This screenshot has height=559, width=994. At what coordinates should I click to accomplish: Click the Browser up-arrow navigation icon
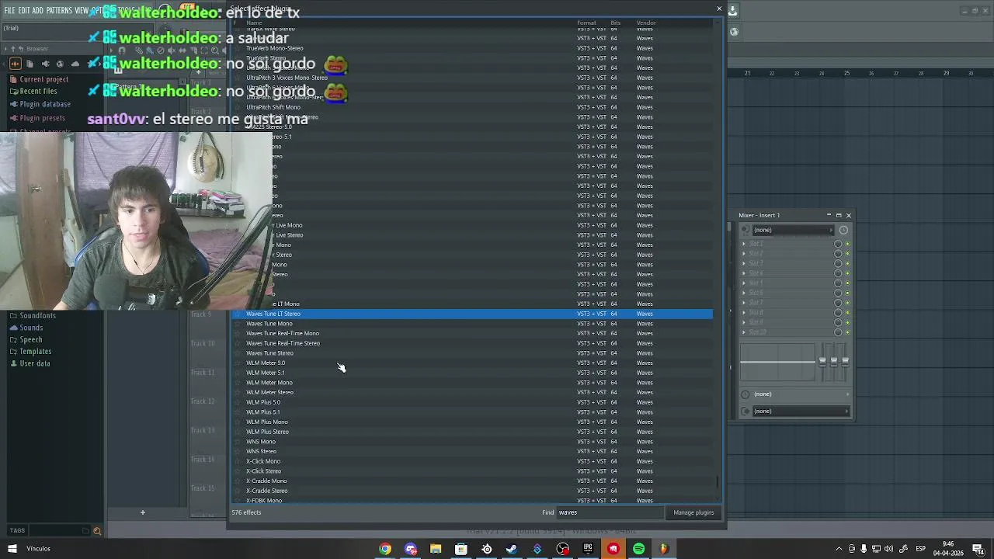pos(13,49)
